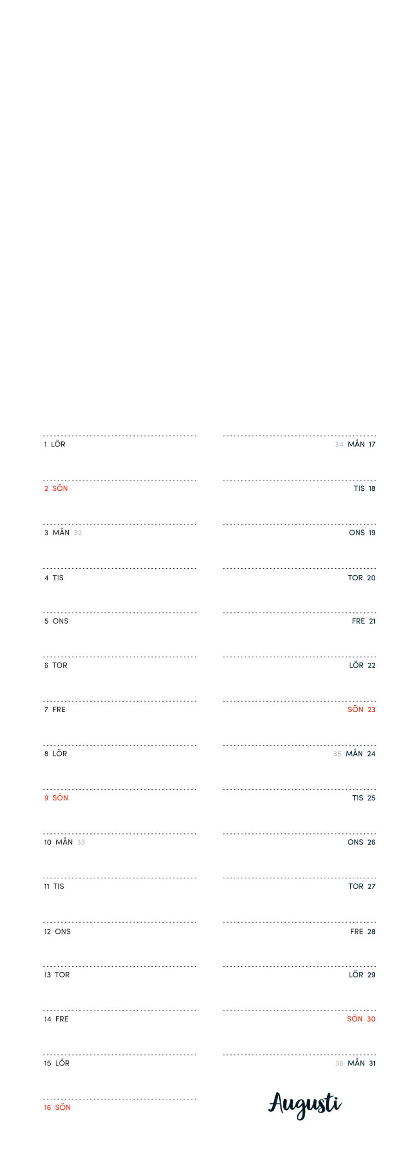The height and width of the screenshot is (1161, 420).
Task: Select the ONS 26 date entry
Action: click(x=361, y=842)
